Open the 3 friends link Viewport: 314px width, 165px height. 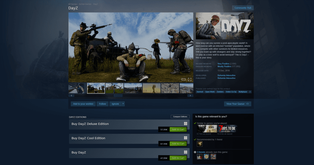tap(201, 152)
